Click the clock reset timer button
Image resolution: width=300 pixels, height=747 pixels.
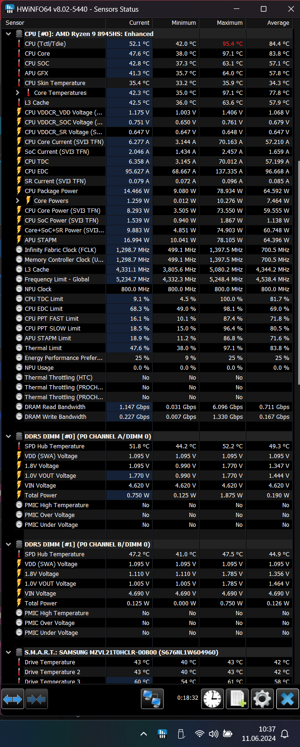click(x=212, y=699)
